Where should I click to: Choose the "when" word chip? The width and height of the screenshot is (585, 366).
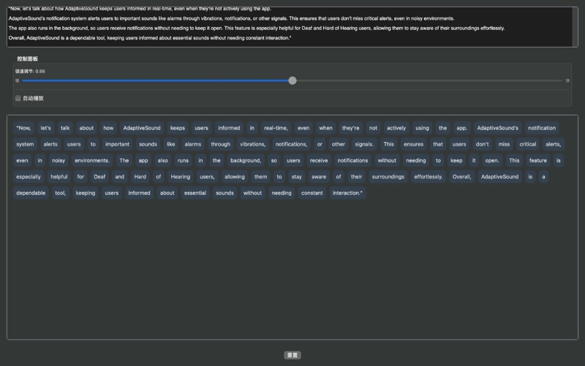click(325, 127)
